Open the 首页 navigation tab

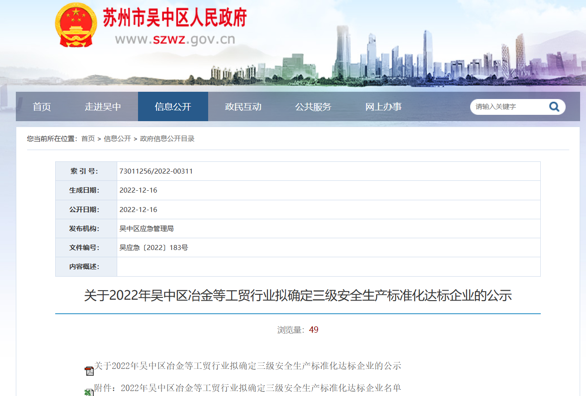(42, 107)
